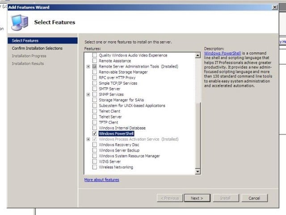286x215 pixels.
Task: Select the Remote Assistance feature label
Action: coord(115,61)
